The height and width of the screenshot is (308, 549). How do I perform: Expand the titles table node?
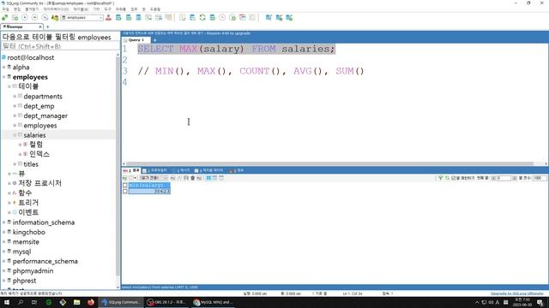[x=15, y=163]
